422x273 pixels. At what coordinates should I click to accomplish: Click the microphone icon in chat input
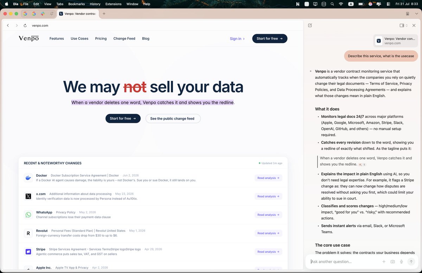click(x=401, y=262)
